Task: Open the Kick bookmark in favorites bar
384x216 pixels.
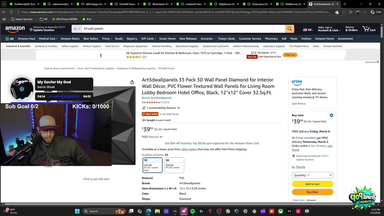Action: click(87, 19)
